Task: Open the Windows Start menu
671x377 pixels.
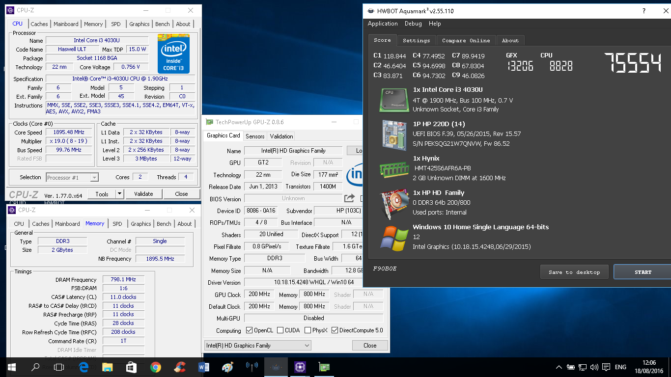Action: (11, 367)
